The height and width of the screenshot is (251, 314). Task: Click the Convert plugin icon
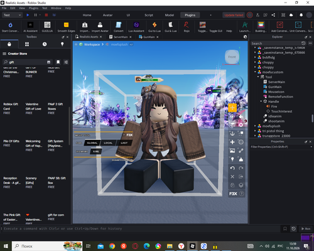click(119, 25)
